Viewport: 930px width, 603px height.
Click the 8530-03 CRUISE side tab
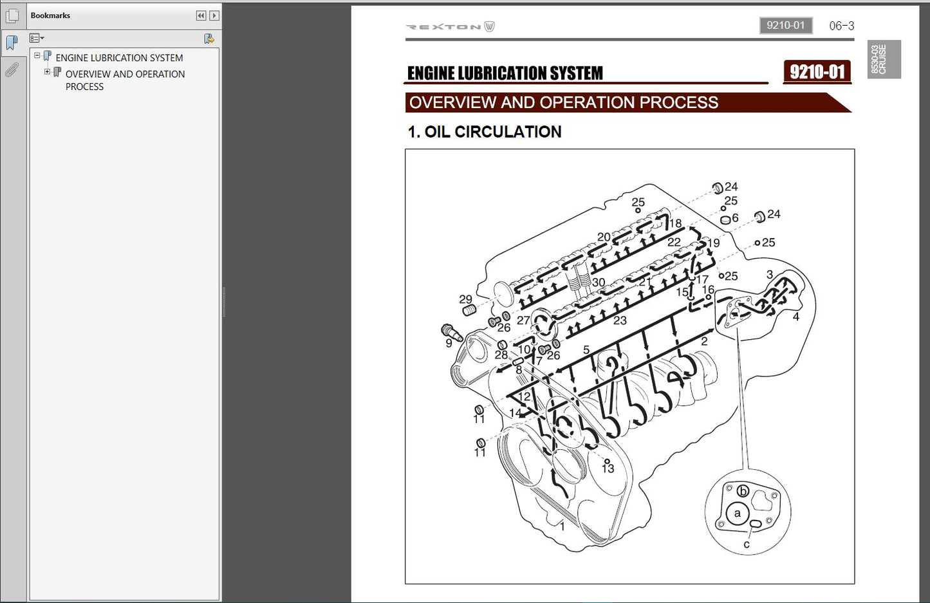click(883, 59)
